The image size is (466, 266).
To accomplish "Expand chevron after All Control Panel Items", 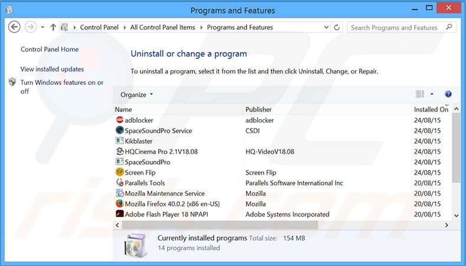I will [x=201, y=27].
